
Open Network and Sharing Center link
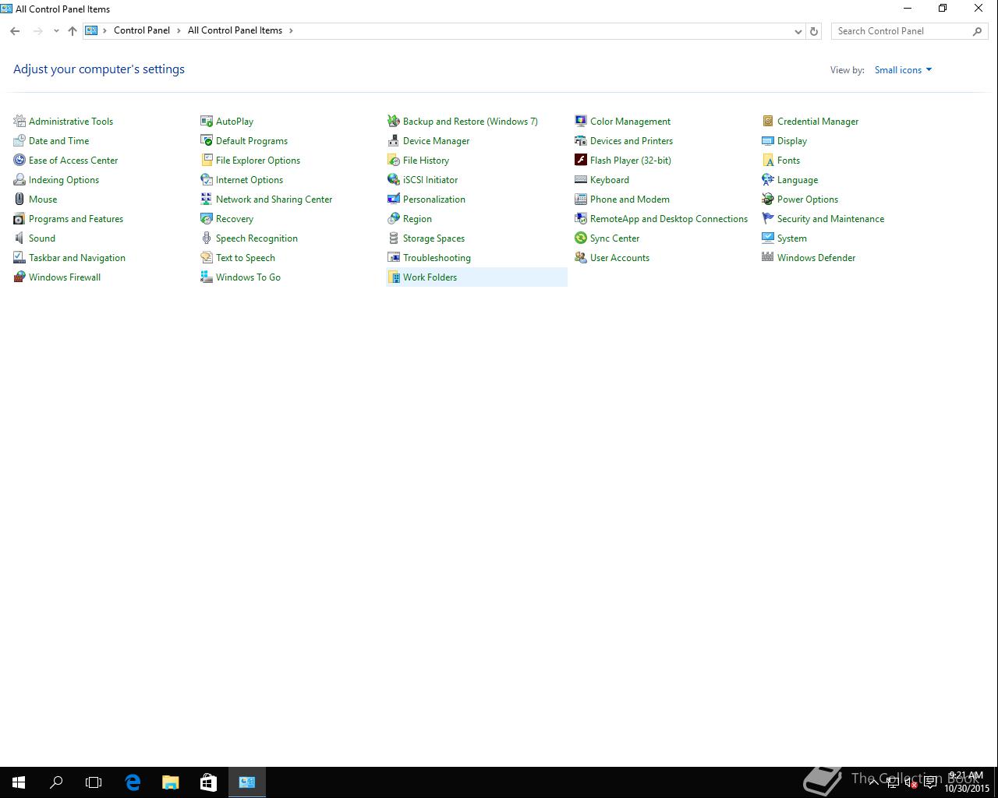tap(274, 199)
